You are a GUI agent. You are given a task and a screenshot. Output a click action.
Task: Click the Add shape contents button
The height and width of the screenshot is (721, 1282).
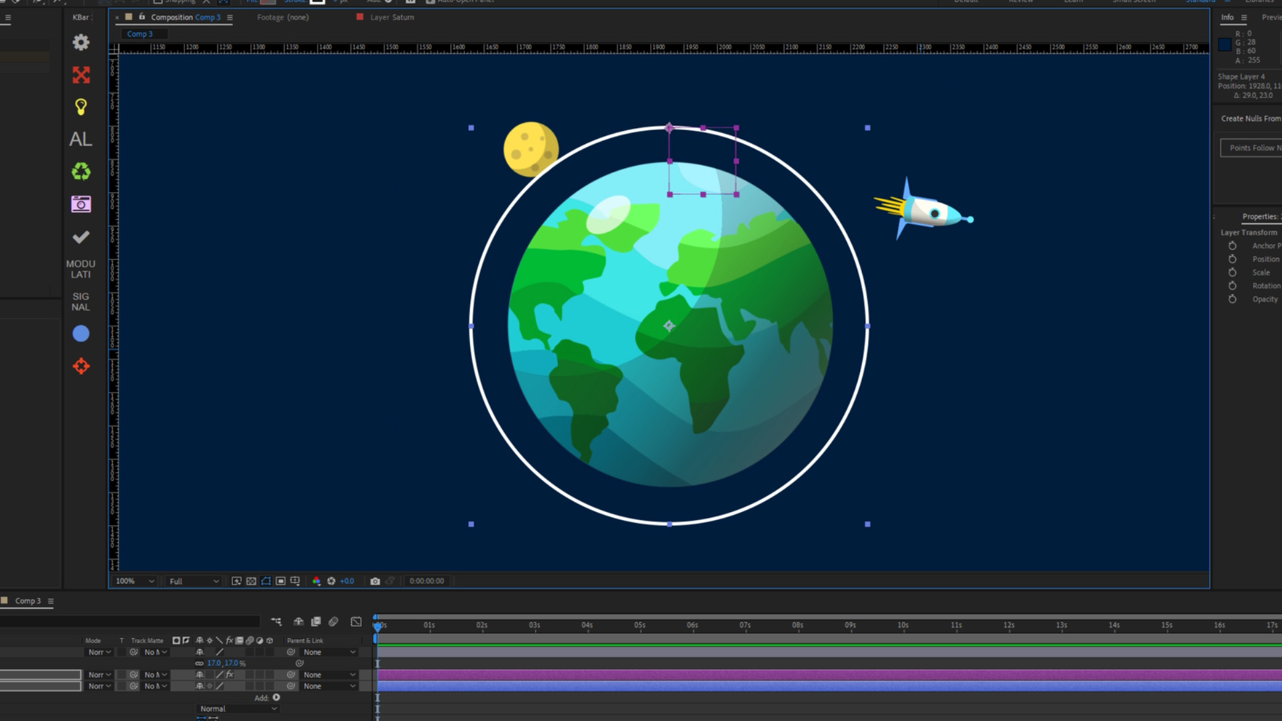click(x=276, y=698)
